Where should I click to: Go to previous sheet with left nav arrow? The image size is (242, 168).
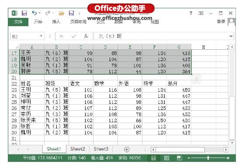[18, 149]
